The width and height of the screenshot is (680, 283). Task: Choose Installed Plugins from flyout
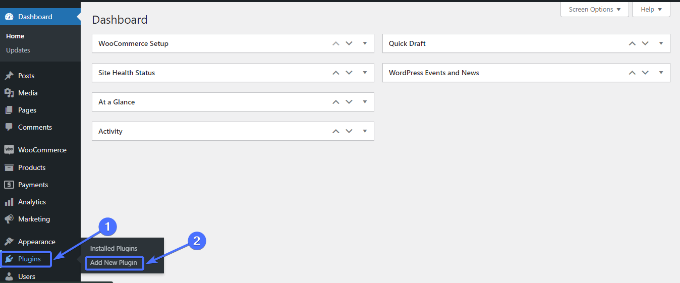tap(114, 248)
